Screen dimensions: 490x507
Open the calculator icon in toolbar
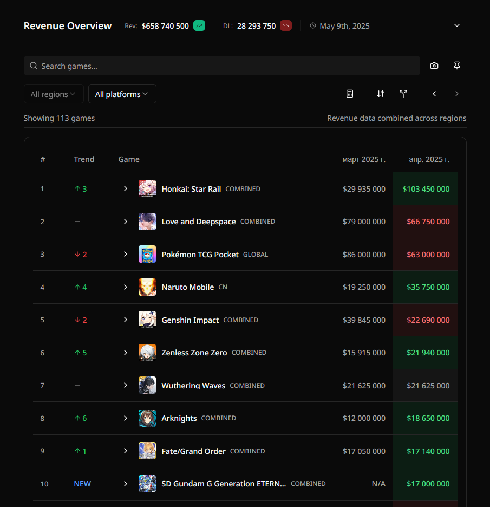click(x=350, y=94)
